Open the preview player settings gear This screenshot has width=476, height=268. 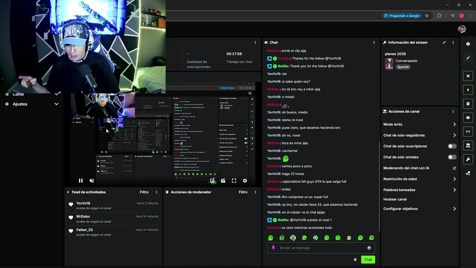tap(245, 181)
